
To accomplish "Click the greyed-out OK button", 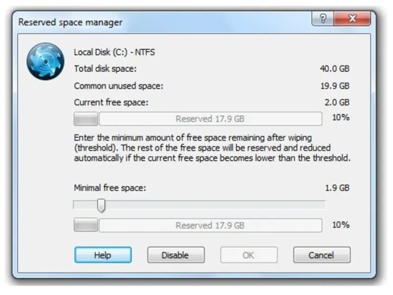I will (x=249, y=255).
